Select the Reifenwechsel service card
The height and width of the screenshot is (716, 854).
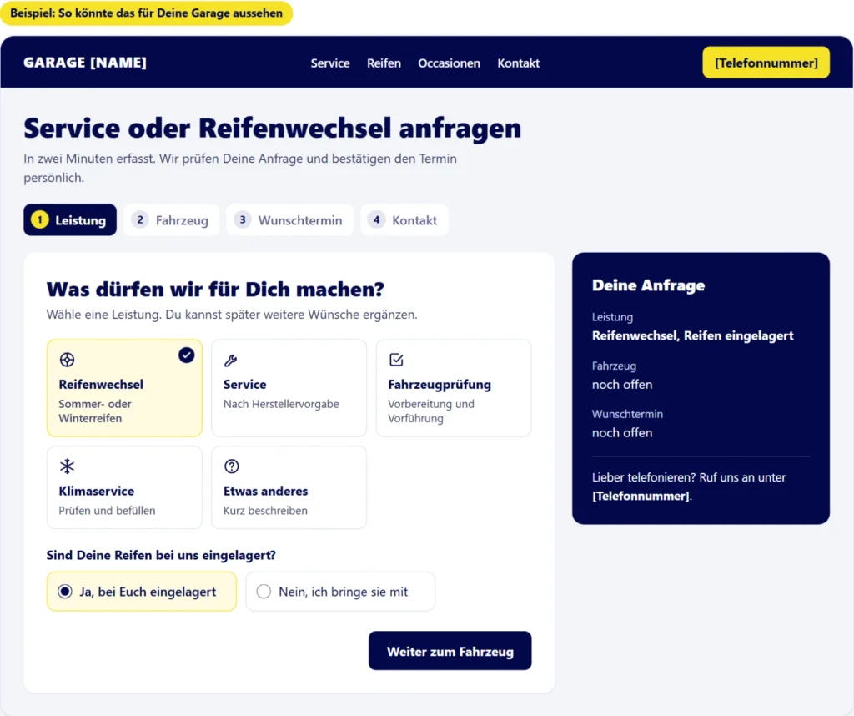(125, 388)
